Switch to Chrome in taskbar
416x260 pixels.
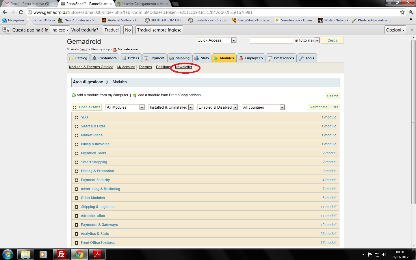click(x=79, y=255)
